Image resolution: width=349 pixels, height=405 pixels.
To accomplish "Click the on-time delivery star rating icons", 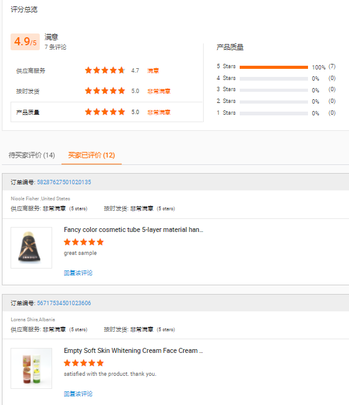I will [x=105, y=91].
